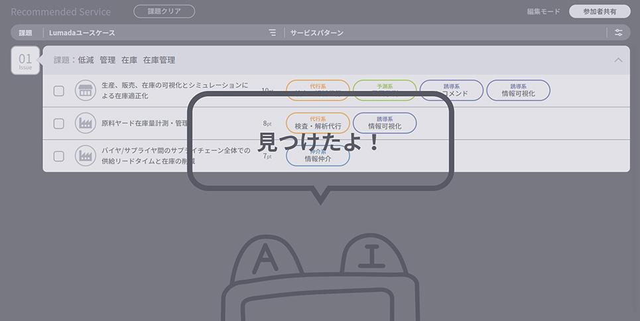
Task: Collapse the Issue 01 section chevron
Action: click(x=618, y=60)
